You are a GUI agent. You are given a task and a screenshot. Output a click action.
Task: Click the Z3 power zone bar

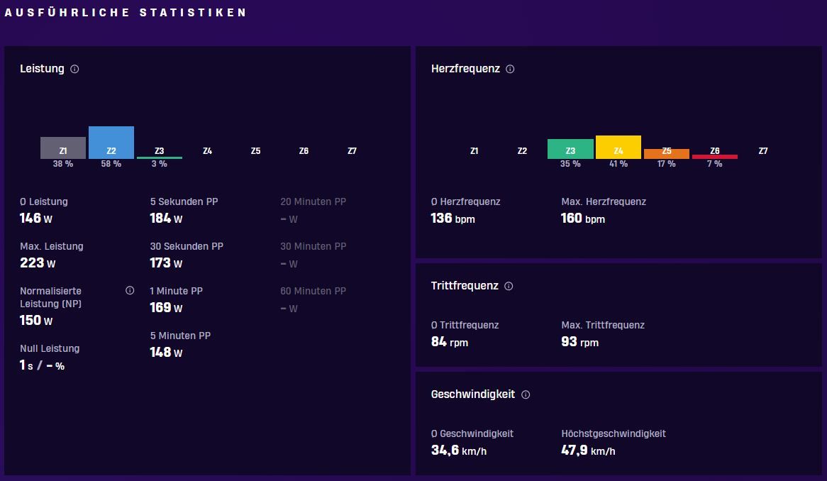point(160,157)
